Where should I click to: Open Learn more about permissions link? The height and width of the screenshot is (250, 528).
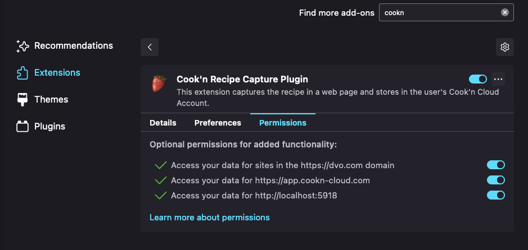[210, 217]
